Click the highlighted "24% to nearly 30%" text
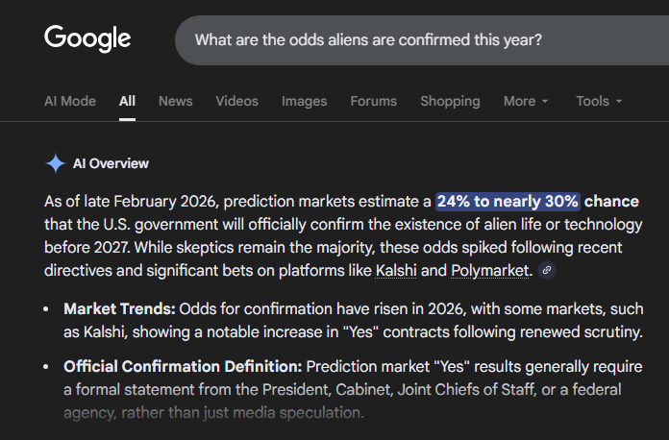The width and height of the screenshot is (669, 440). tap(508, 202)
